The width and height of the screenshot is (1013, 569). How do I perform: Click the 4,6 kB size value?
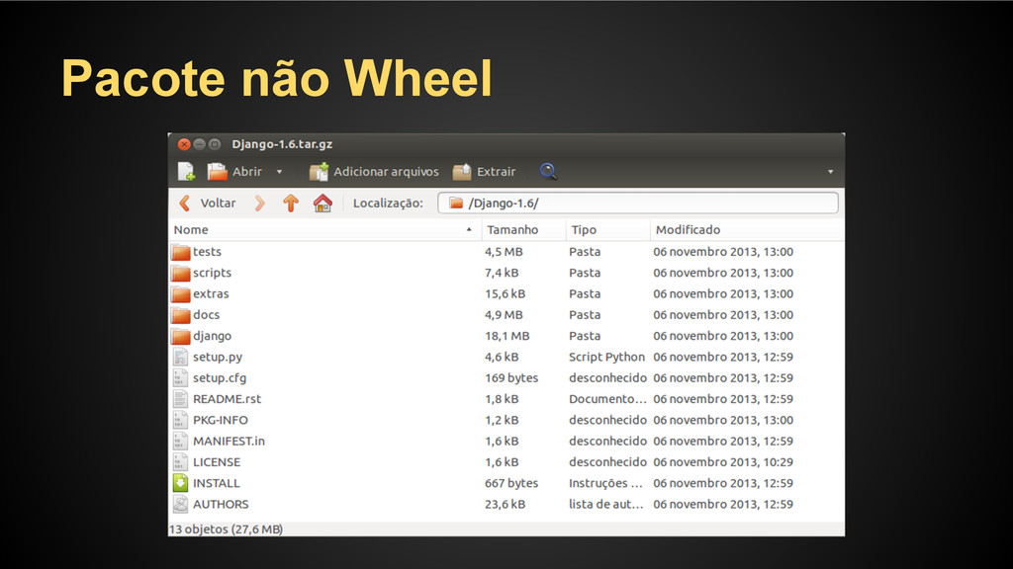[x=502, y=357]
